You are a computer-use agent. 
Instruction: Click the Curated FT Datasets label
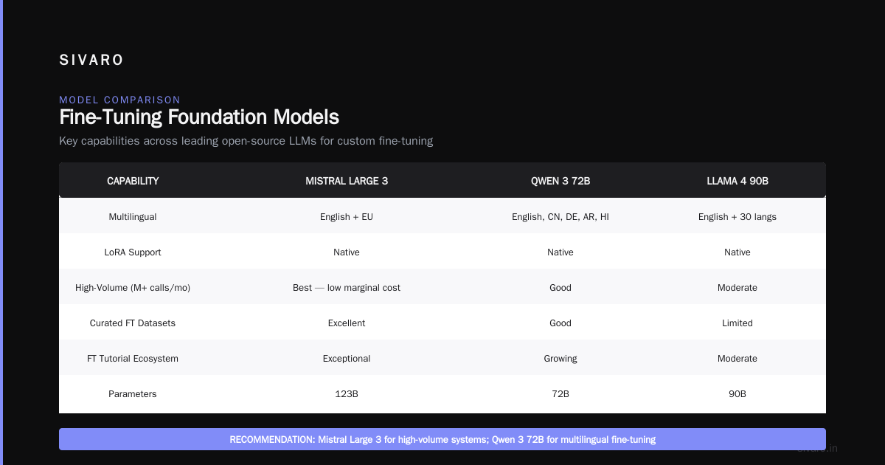pyautogui.click(x=133, y=323)
